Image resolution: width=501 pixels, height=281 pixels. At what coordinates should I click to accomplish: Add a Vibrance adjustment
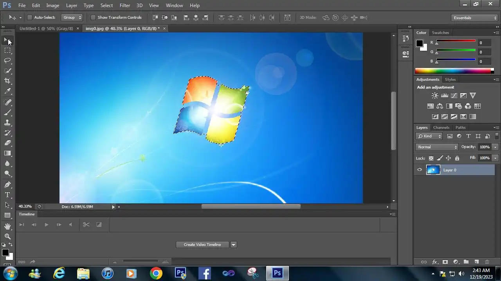(x=473, y=95)
